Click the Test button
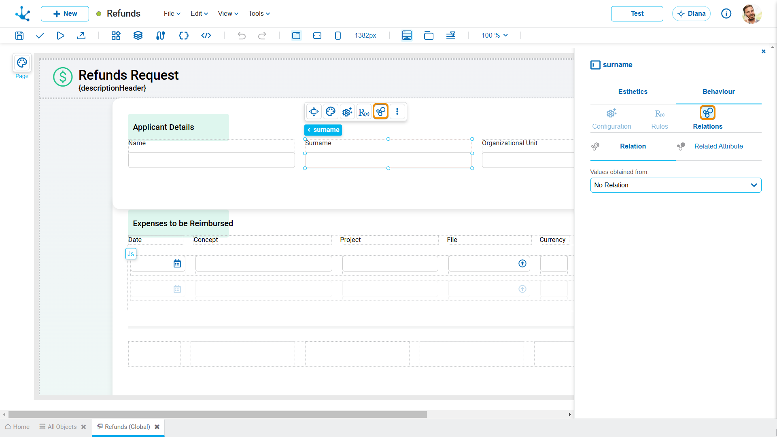 637,13
